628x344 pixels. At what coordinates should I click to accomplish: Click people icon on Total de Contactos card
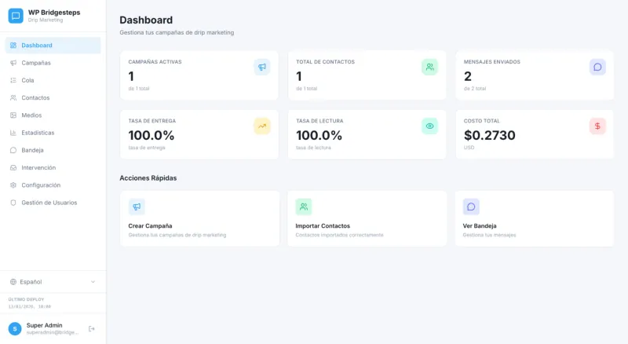coord(429,67)
